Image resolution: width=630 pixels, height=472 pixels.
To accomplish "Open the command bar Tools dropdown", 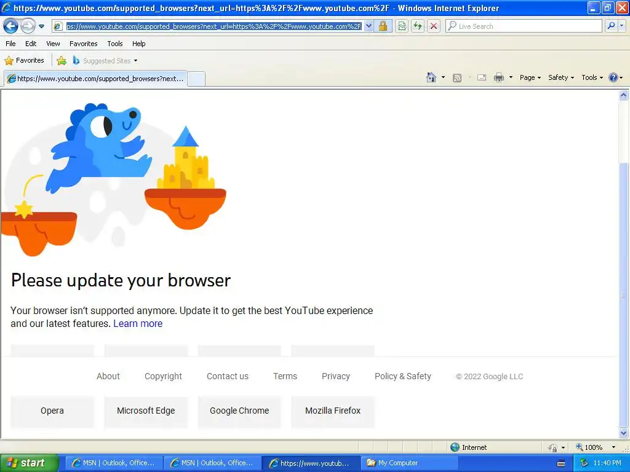I will pyautogui.click(x=592, y=77).
